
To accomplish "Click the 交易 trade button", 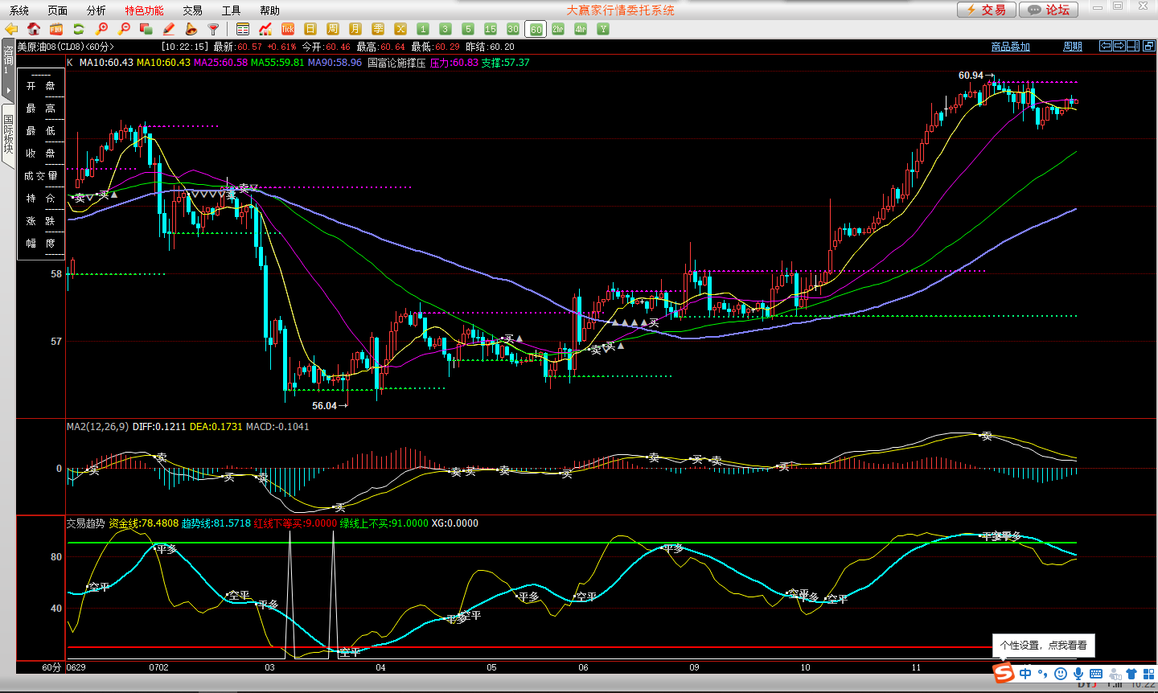I will click(986, 10).
